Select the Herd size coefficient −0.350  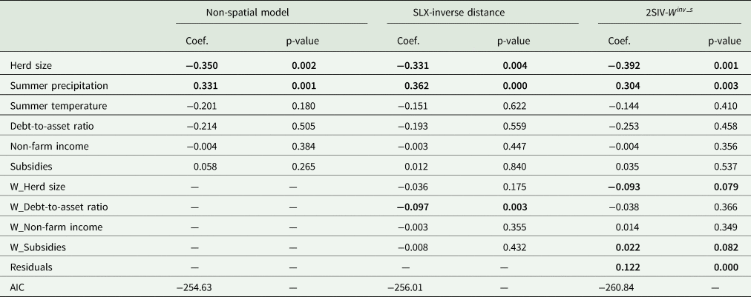point(200,66)
